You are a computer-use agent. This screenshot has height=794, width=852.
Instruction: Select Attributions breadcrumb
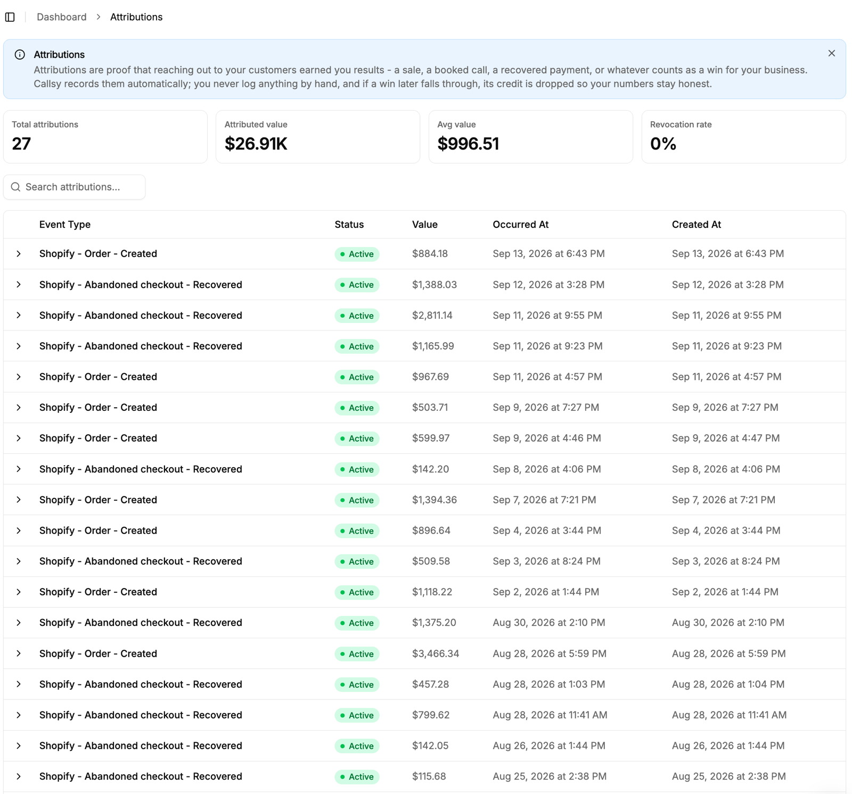point(136,17)
